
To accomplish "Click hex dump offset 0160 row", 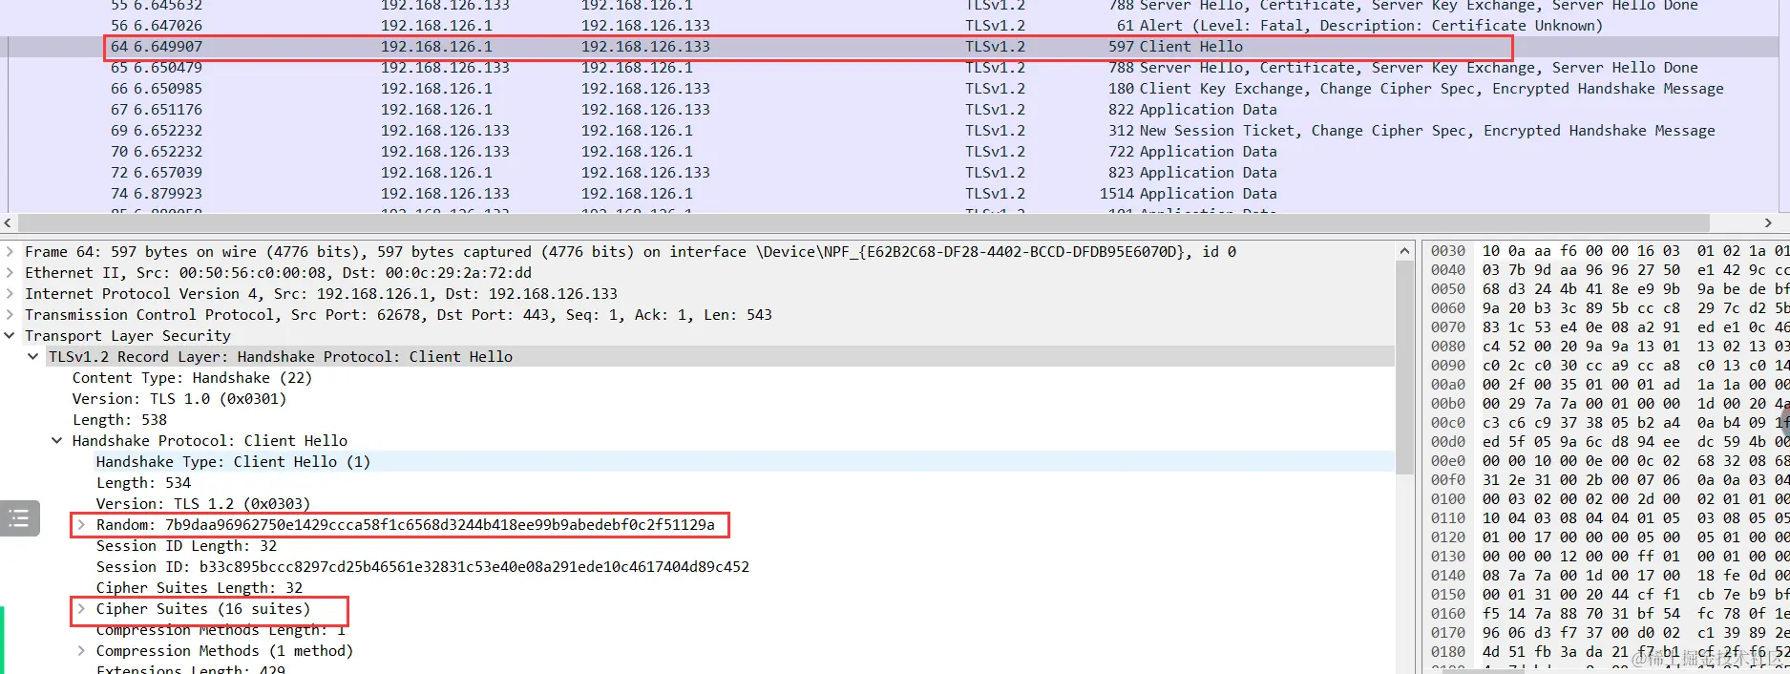I will click(x=1609, y=614).
